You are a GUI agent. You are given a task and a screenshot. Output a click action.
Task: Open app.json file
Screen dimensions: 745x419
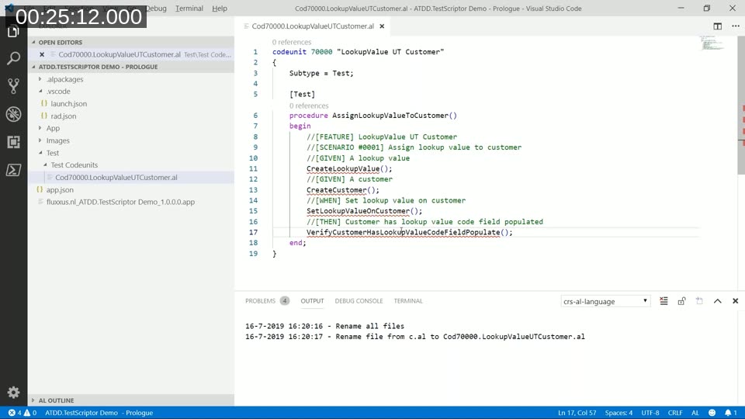(60, 189)
